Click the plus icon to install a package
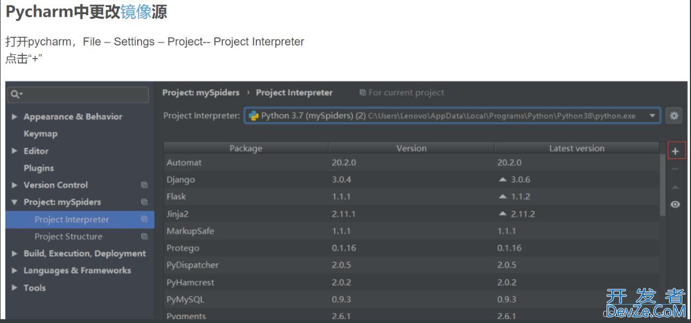The image size is (691, 323). pyautogui.click(x=675, y=151)
